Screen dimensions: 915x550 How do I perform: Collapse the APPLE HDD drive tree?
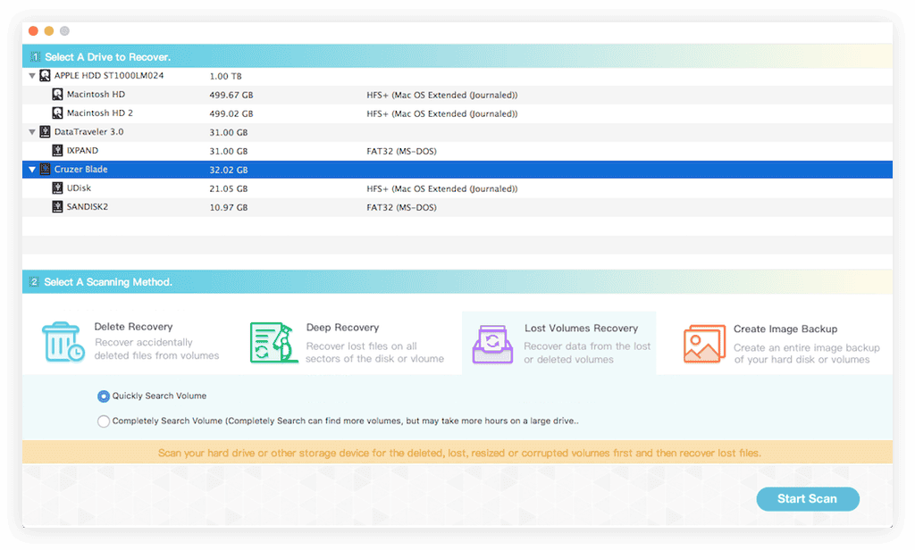point(32,75)
